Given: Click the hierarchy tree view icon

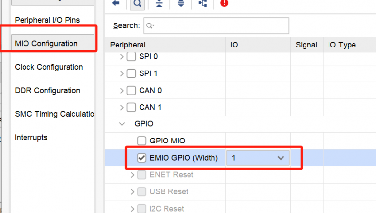Looking at the screenshot, I should (x=202, y=3).
